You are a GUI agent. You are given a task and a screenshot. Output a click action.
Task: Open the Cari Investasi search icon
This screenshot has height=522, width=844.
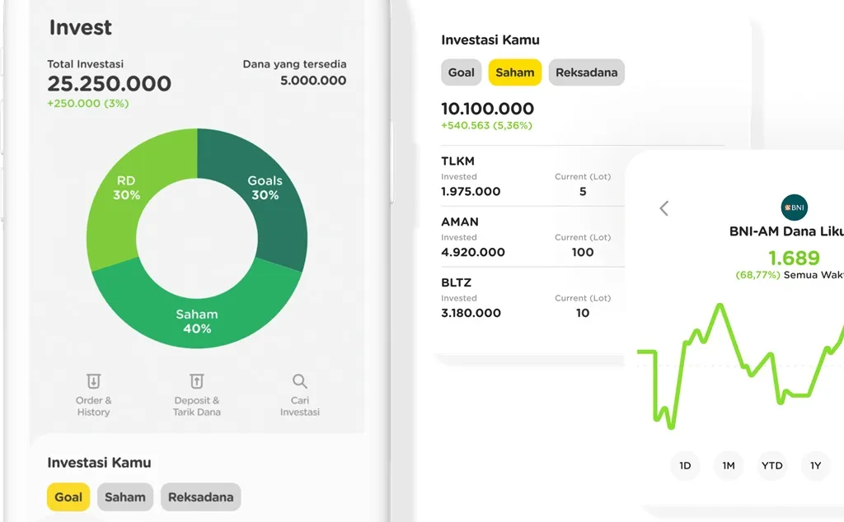pos(300,381)
